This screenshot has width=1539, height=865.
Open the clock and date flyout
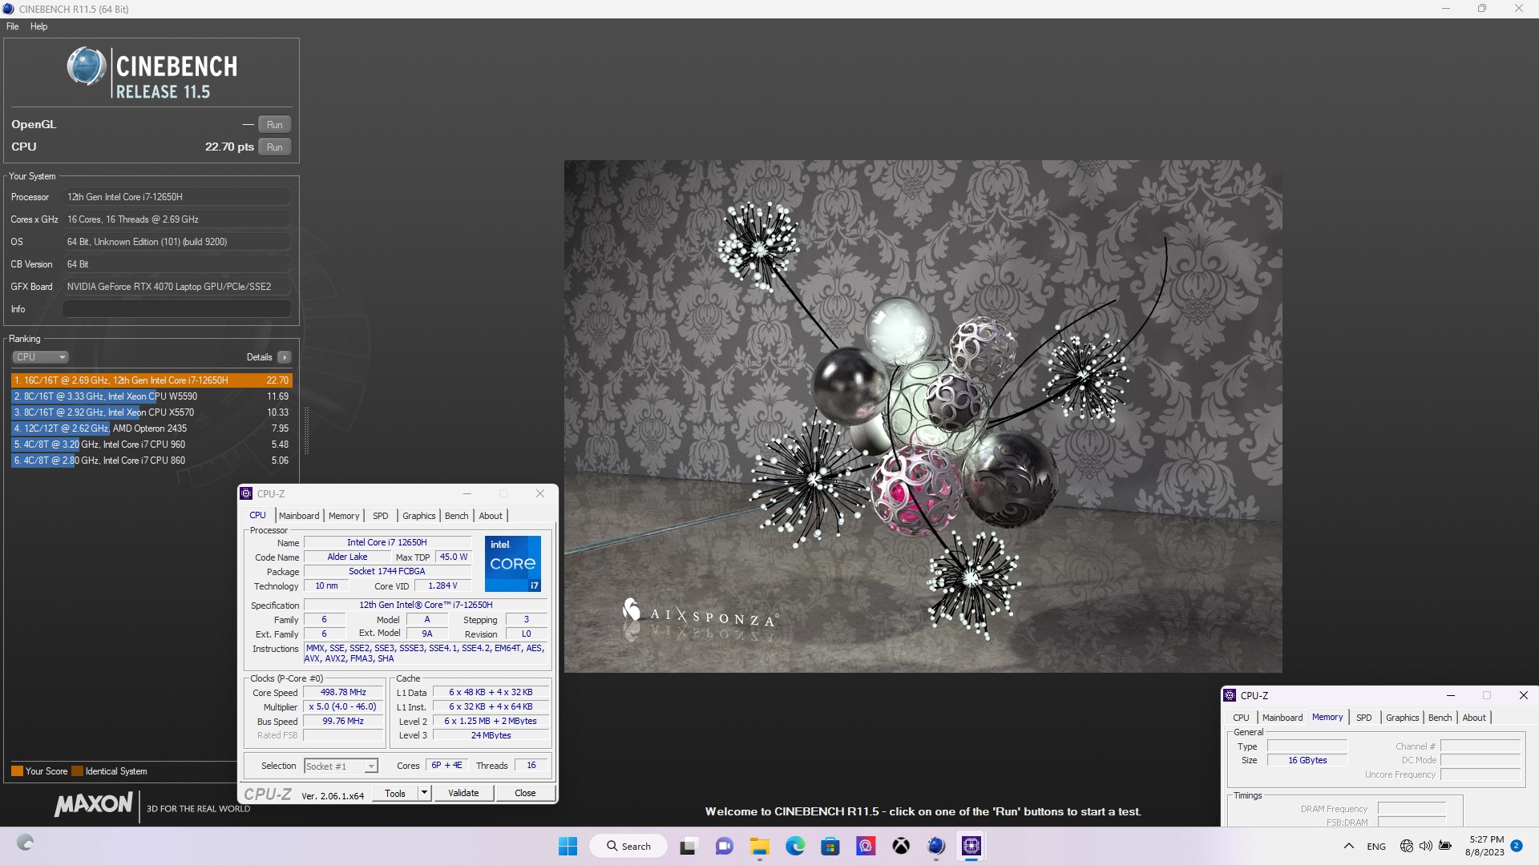(x=1485, y=847)
